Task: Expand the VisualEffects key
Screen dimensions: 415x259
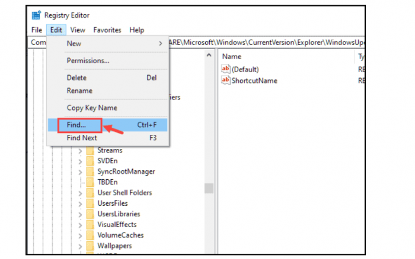Action: 80,225
